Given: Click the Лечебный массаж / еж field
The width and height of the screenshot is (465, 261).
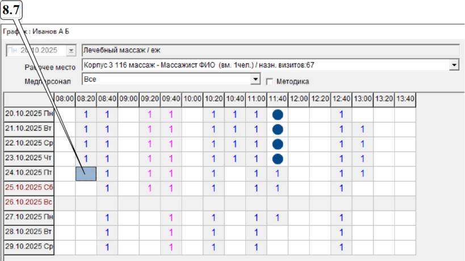Looking at the screenshot, I should (270, 50).
